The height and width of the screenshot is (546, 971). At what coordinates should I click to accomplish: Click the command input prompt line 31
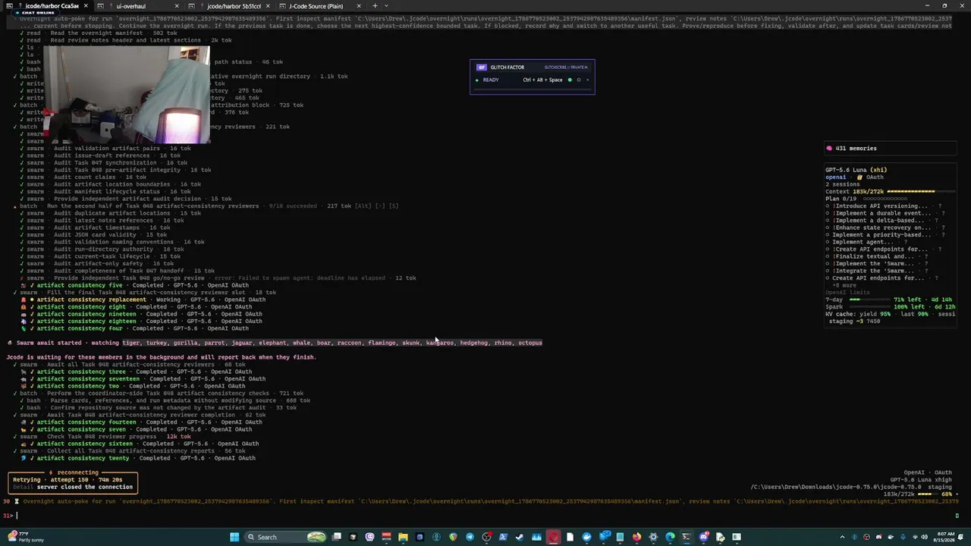(x=485, y=515)
